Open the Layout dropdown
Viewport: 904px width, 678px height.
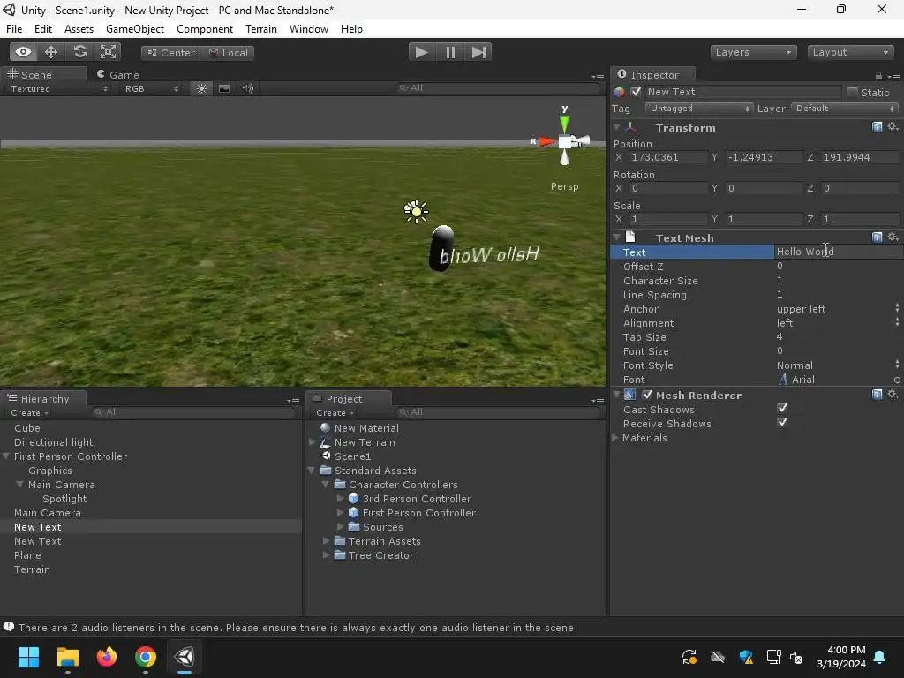pos(850,52)
